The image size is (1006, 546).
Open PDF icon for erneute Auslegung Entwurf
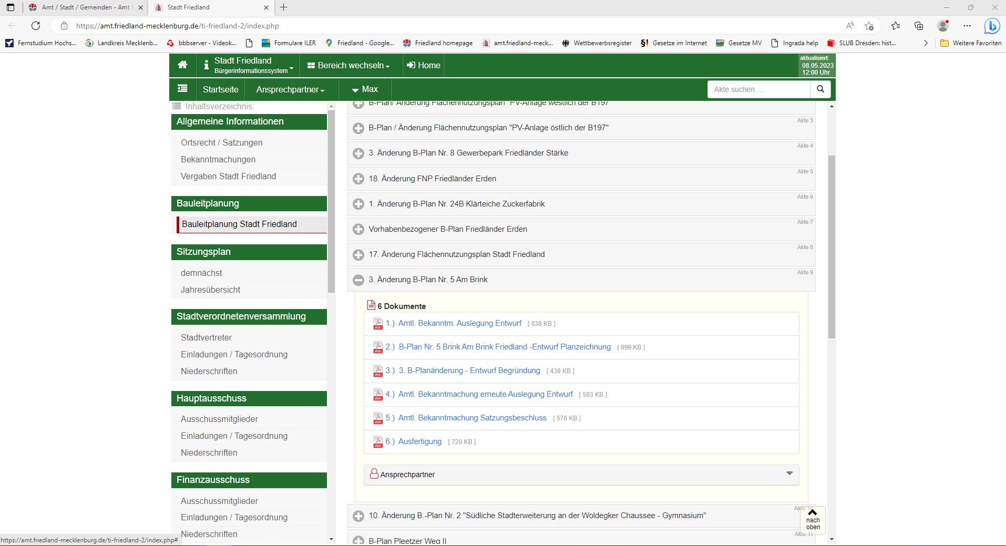coord(378,395)
